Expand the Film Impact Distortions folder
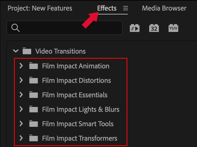The image size is (197, 147). [x=21, y=80]
